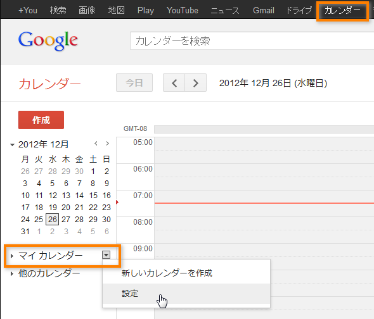Focus the カレンダーを検索 search field
Image resolution: width=374 pixels, height=319 pixels.
pyautogui.click(x=252, y=41)
